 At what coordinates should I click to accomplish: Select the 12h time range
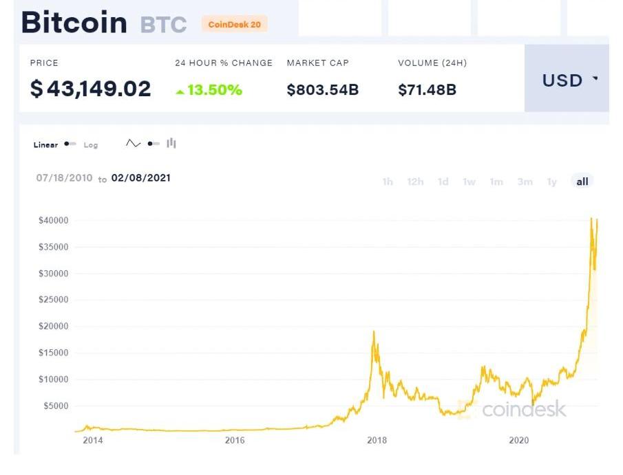(415, 182)
